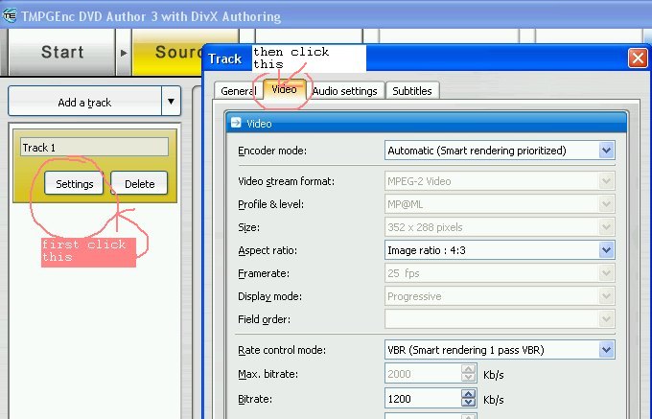Switch to the General tab
This screenshot has width=652, height=419.
tap(238, 91)
